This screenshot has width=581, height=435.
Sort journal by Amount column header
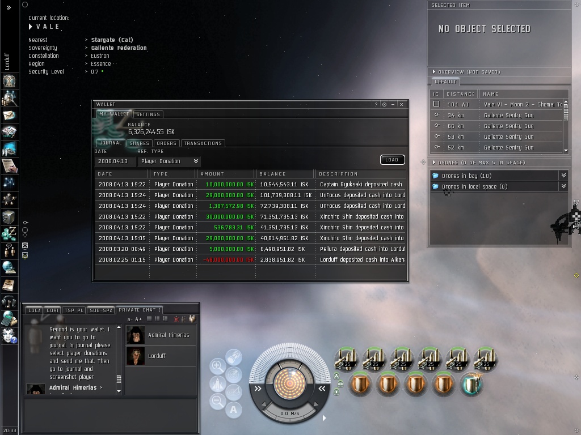coord(226,174)
